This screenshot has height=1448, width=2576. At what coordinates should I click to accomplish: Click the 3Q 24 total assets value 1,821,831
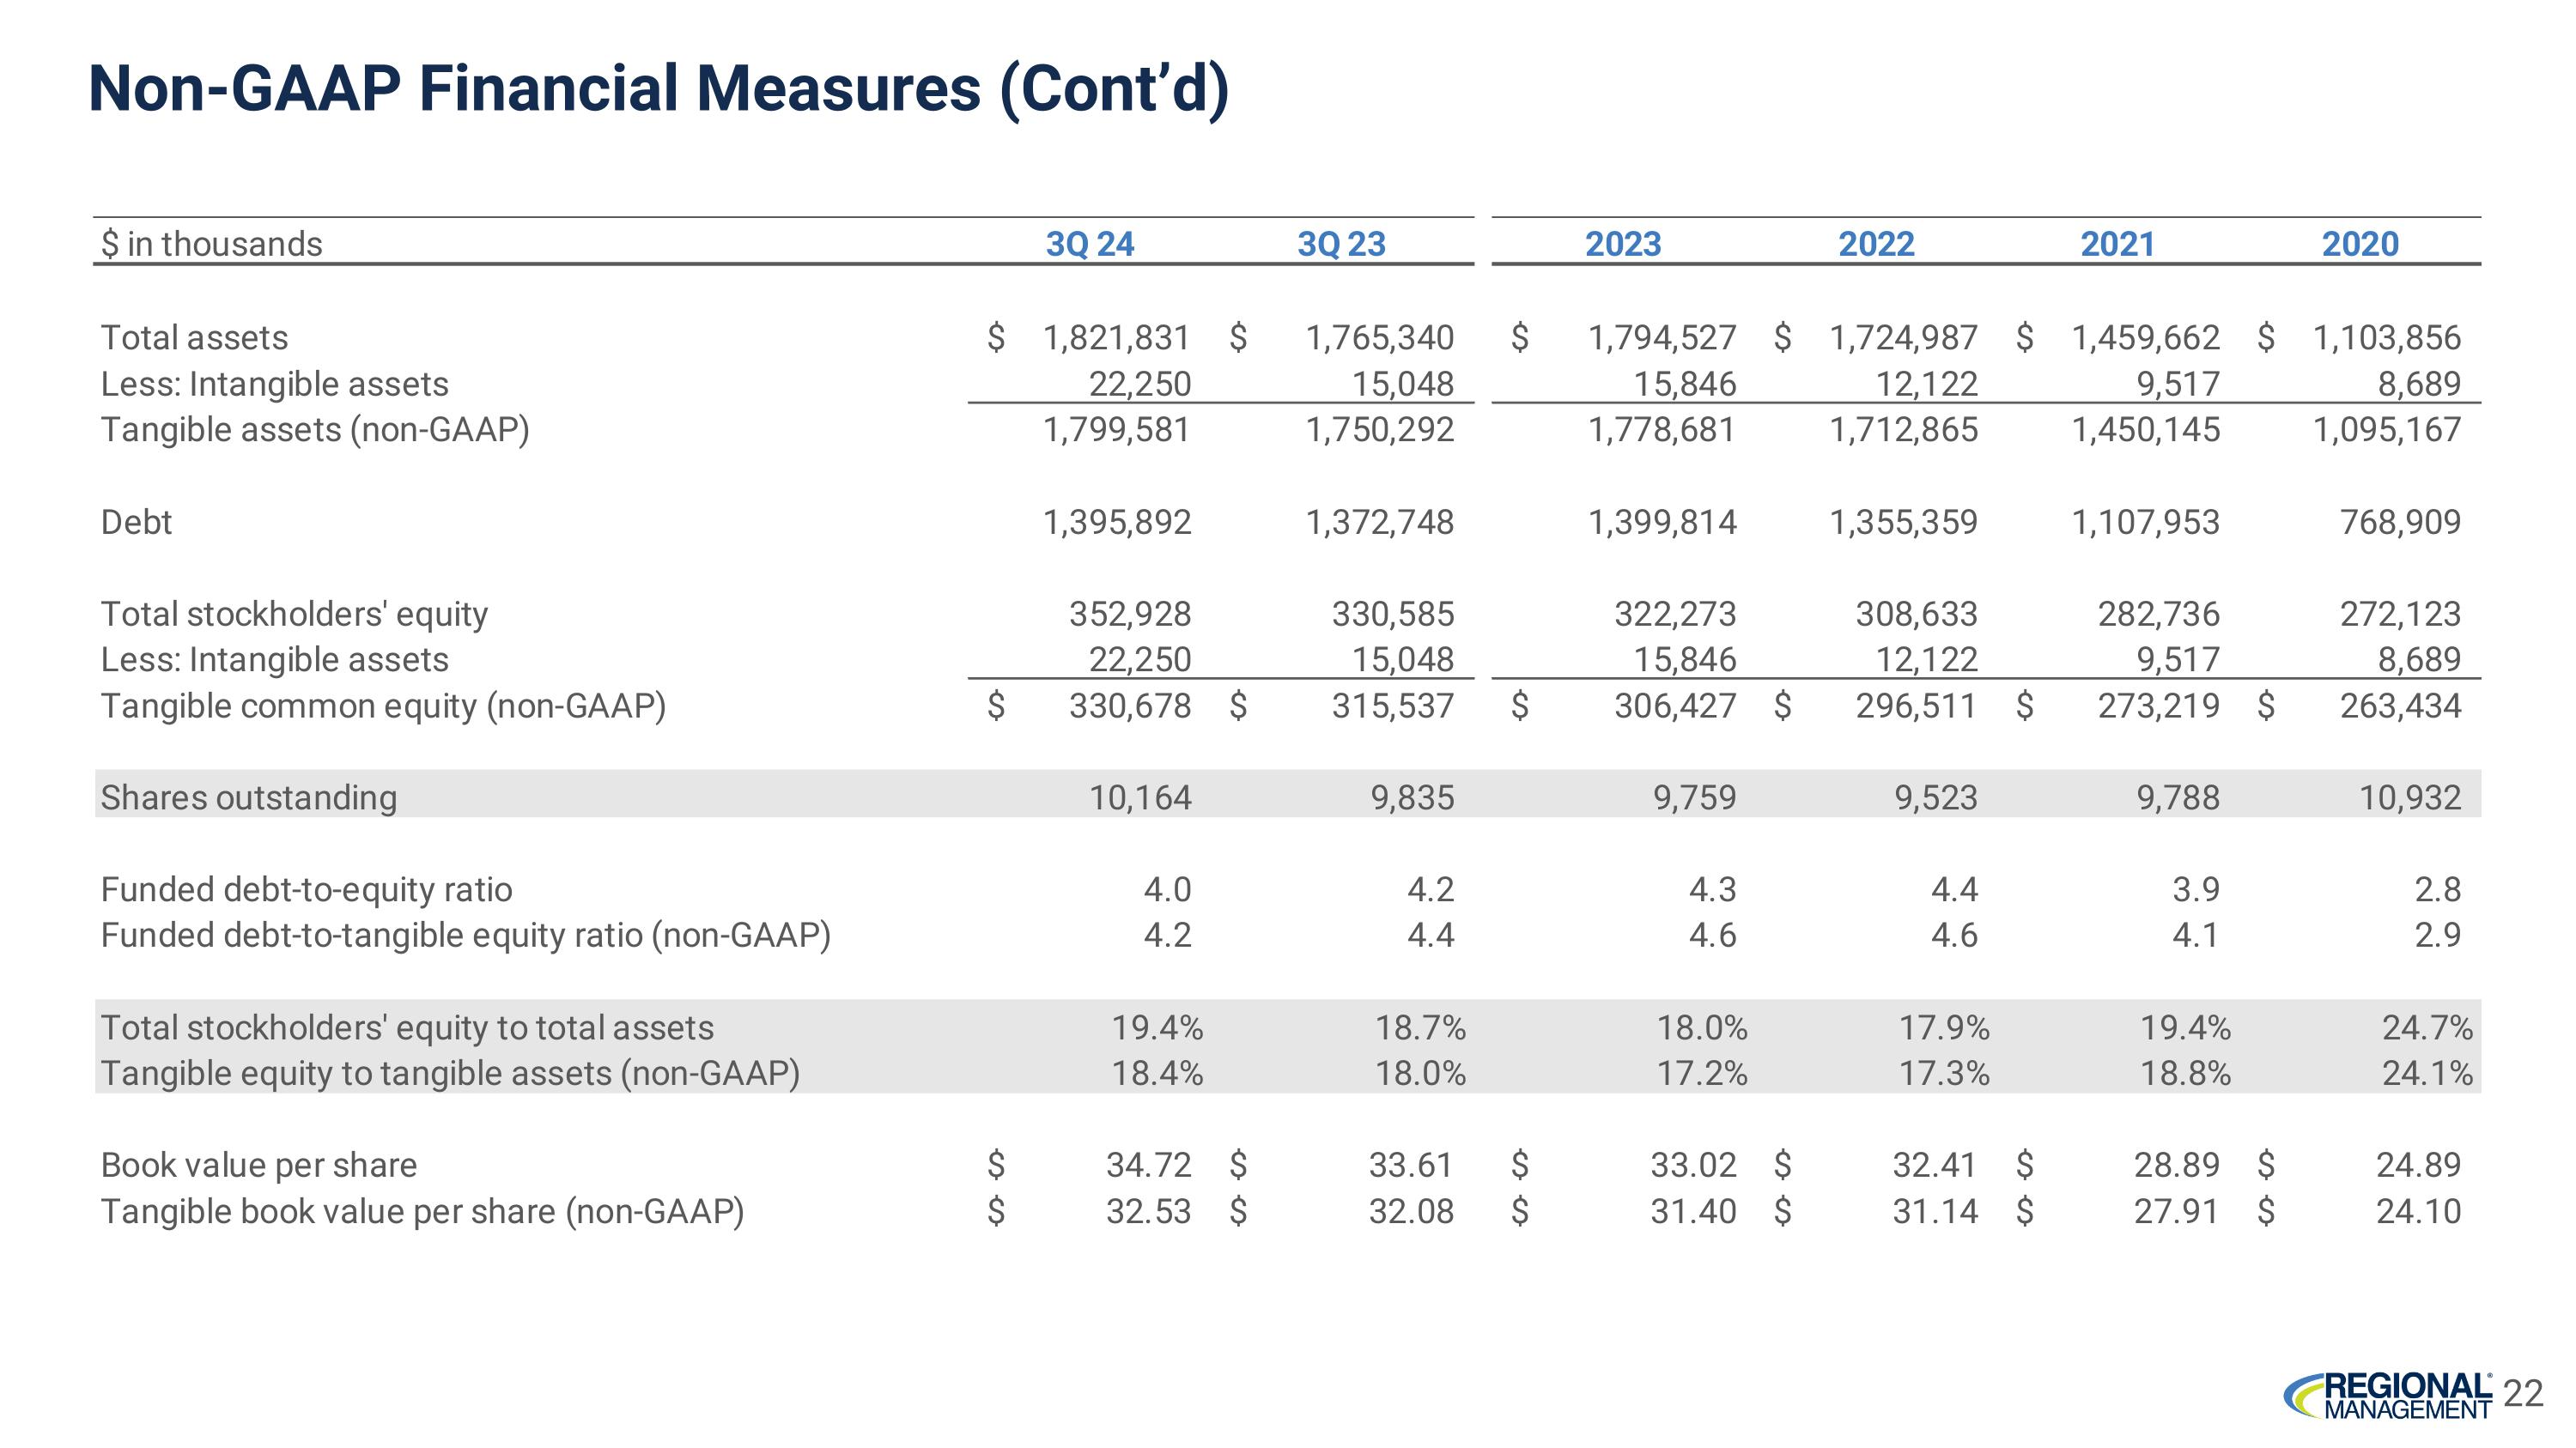(1116, 338)
